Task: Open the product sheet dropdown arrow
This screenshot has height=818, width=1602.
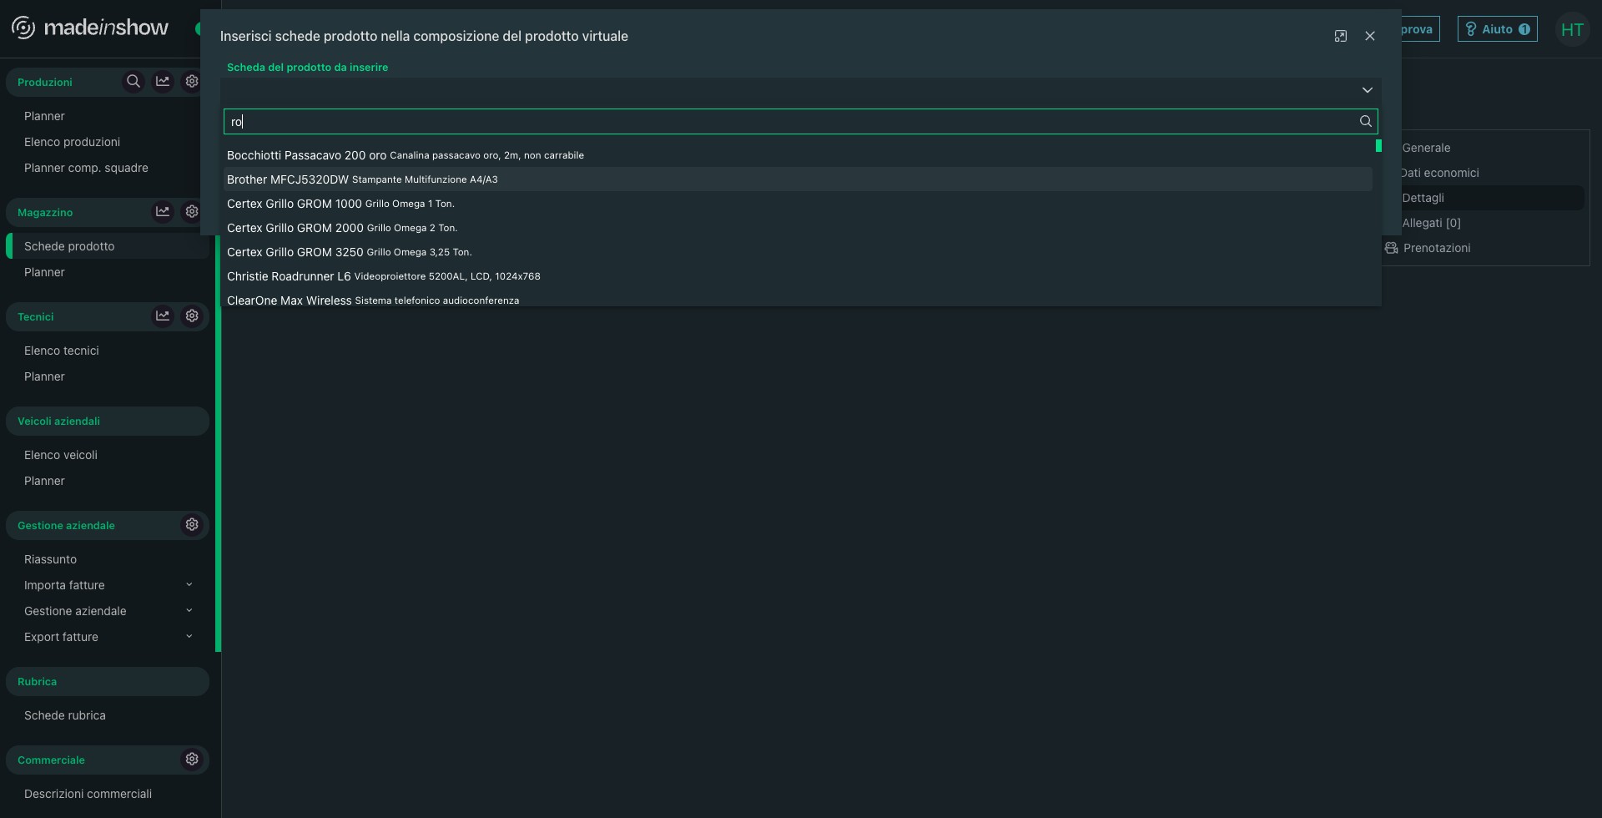Action: [1367, 90]
